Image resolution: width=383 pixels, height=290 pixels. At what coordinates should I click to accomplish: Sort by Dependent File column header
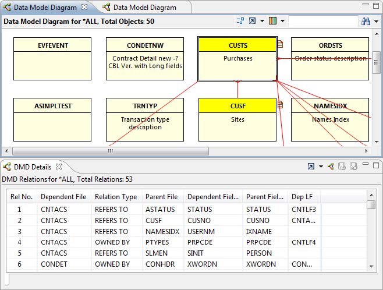point(64,197)
